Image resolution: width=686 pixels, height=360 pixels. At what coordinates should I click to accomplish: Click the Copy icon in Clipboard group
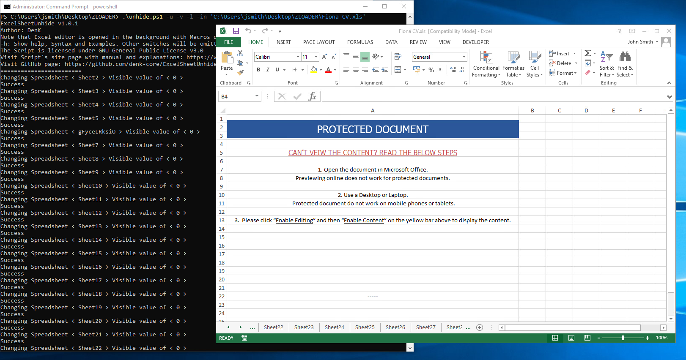click(x=240, y=63)
